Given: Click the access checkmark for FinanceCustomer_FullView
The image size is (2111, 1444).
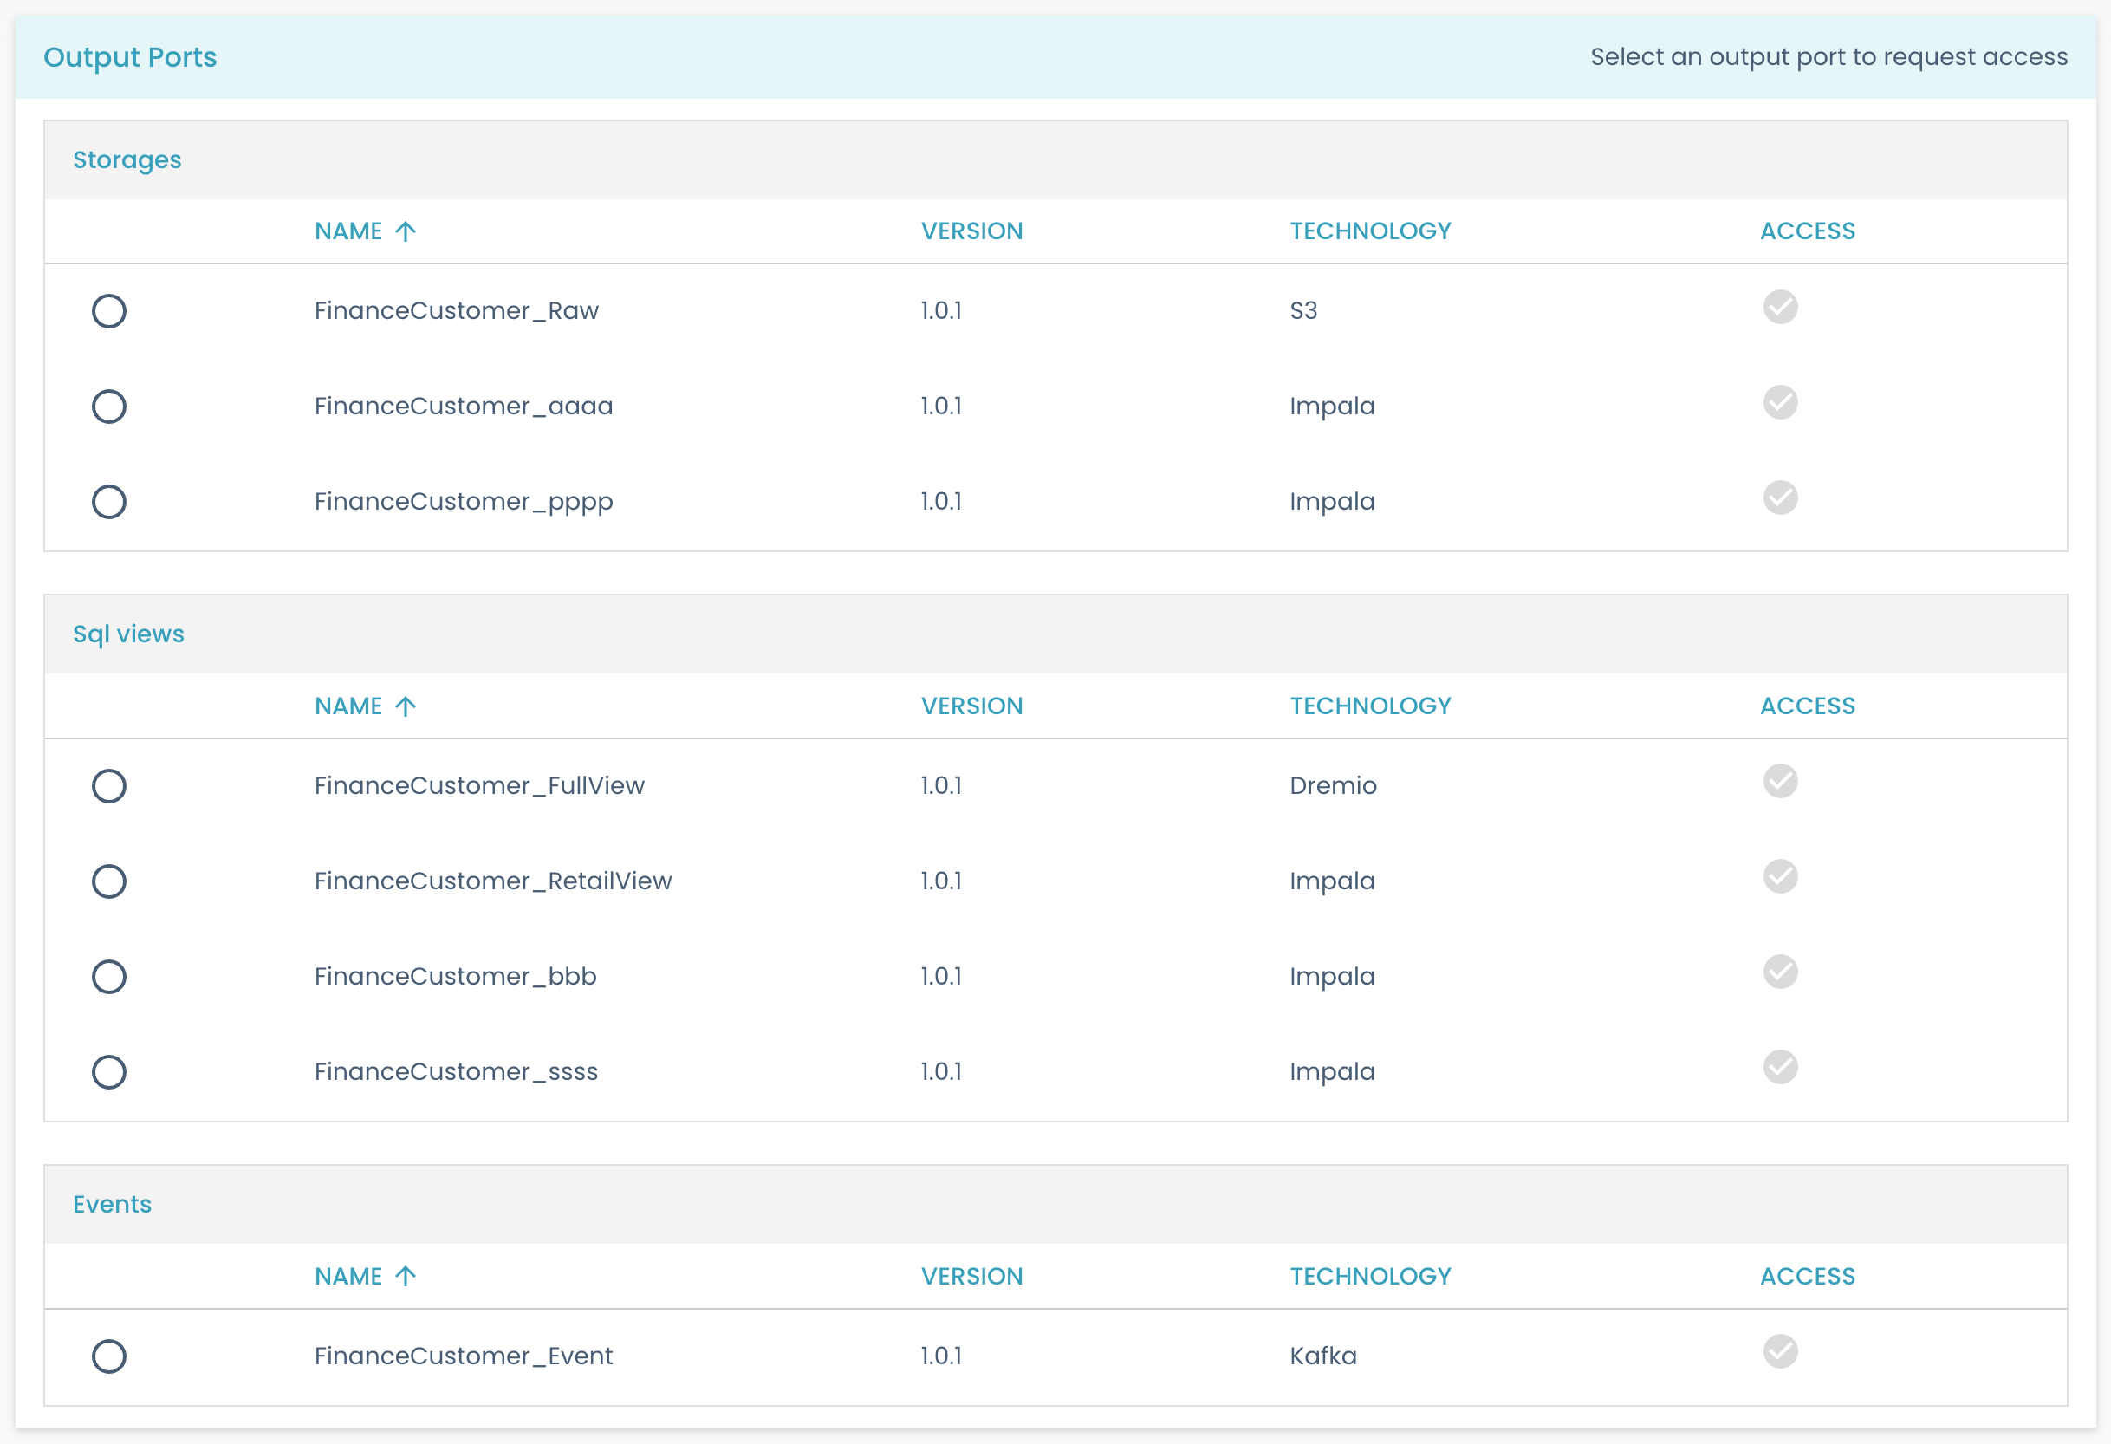Looking at the screenshot, I should [x=1780, y=783].
